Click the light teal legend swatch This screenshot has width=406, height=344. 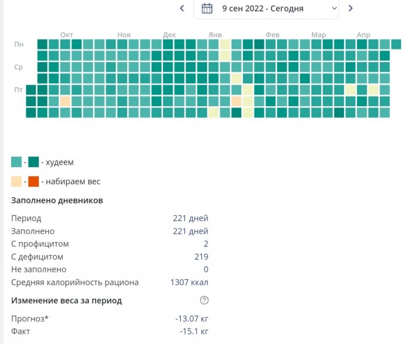tap(17, 162)
